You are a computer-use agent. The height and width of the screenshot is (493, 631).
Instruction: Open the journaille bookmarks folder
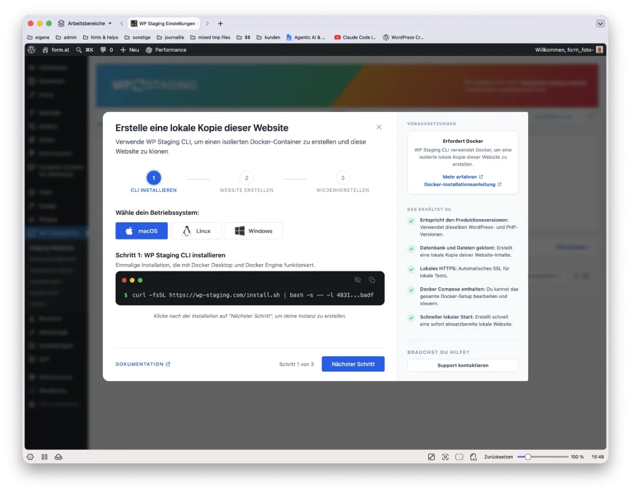point(170,38)
